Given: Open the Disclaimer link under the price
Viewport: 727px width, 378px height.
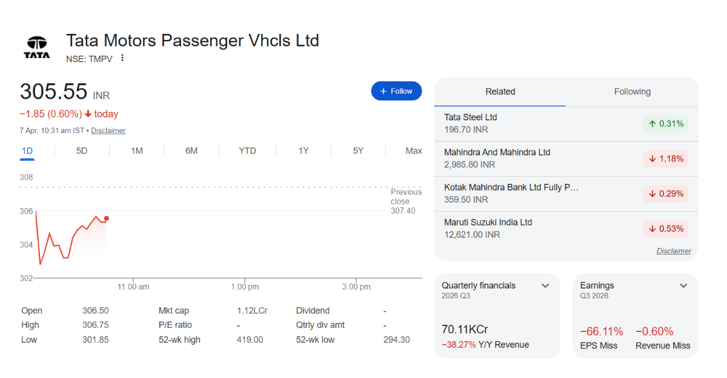Looking at the screenshot, I should click(108, 131).
